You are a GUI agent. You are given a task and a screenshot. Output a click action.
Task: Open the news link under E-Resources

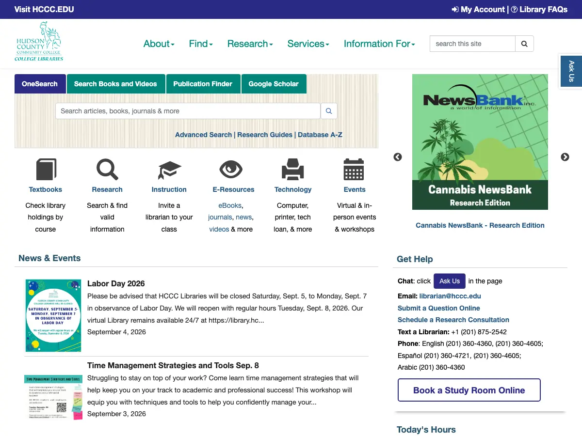[x=244, y=217]
